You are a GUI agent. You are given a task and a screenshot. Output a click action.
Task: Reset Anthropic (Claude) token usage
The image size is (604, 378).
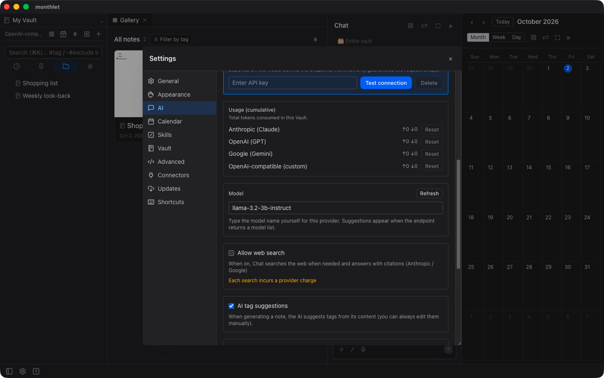[432, 130]
